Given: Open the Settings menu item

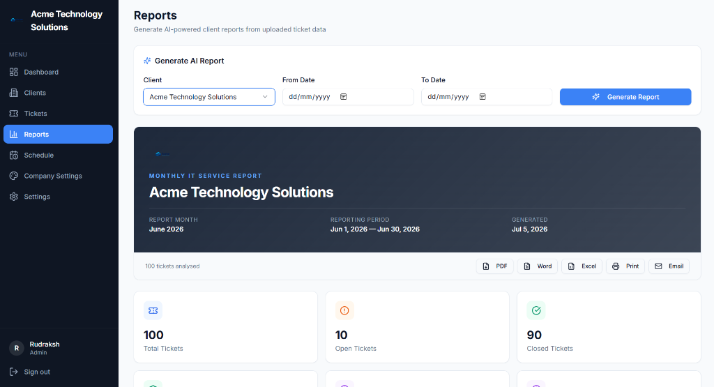Looking at the screenshot, I should tap(59, 197).
